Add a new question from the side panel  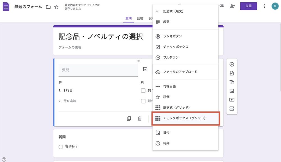tap(232, 64)
